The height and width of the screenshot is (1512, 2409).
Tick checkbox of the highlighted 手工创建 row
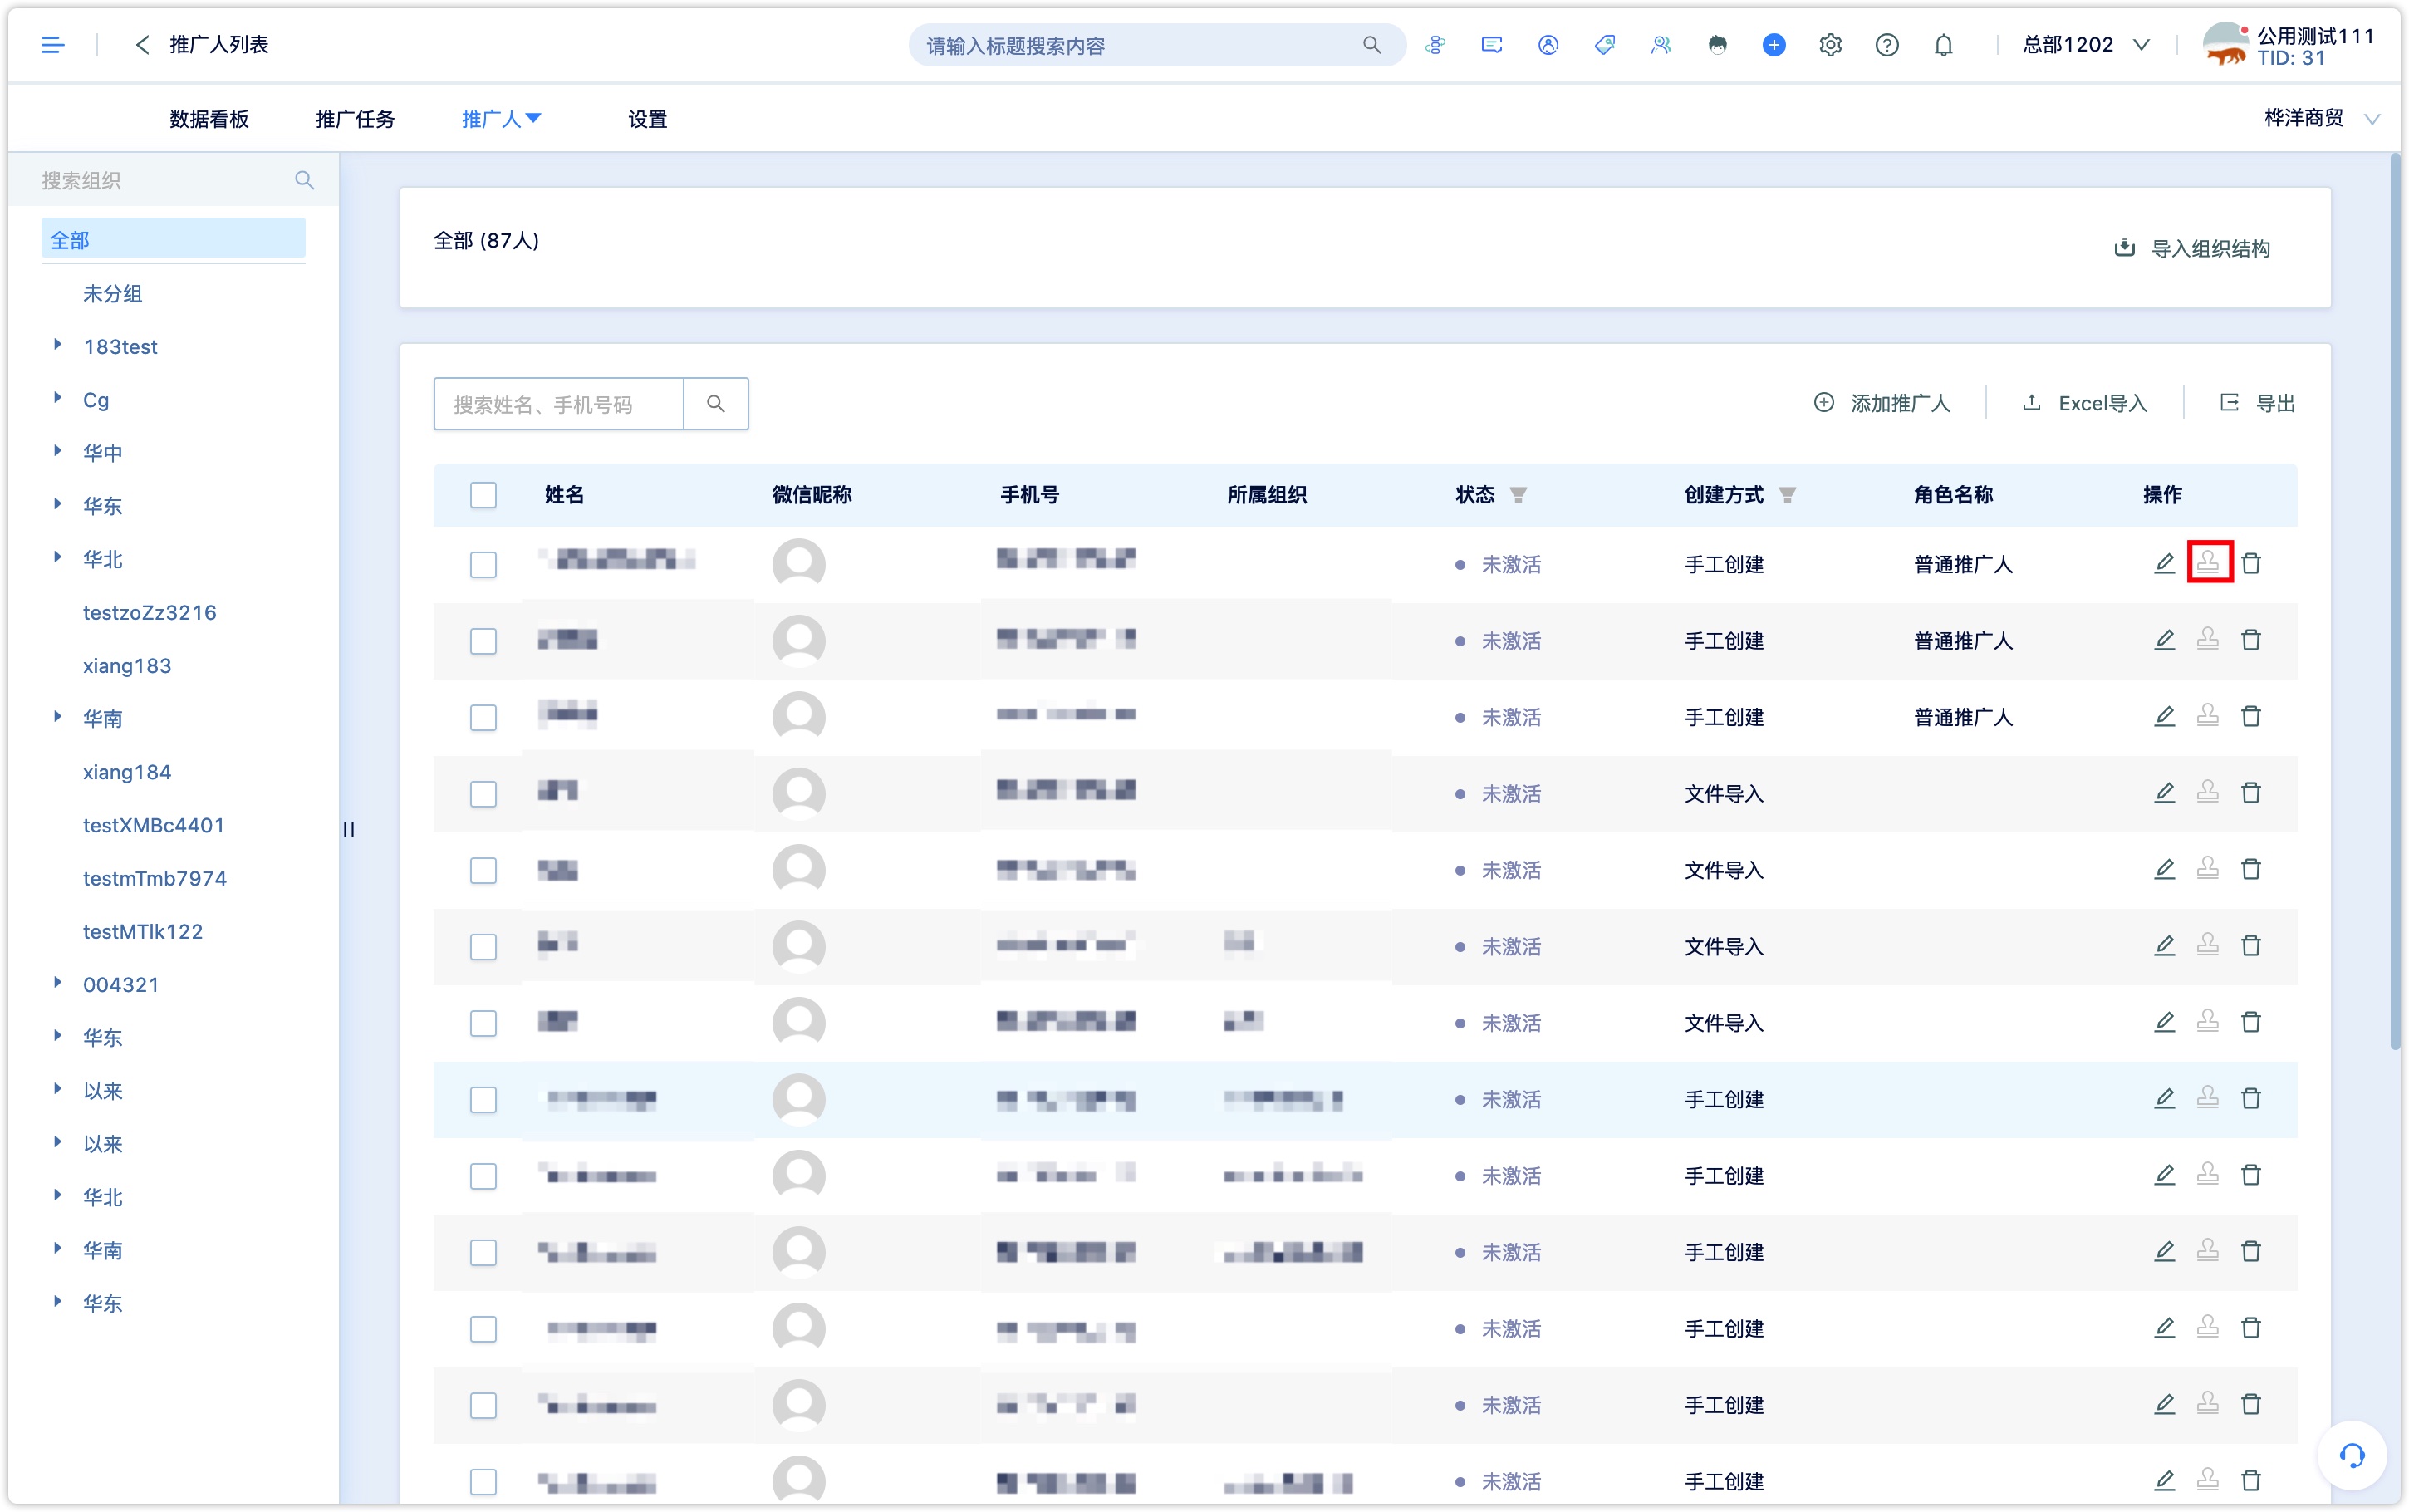coord(483,1100)
